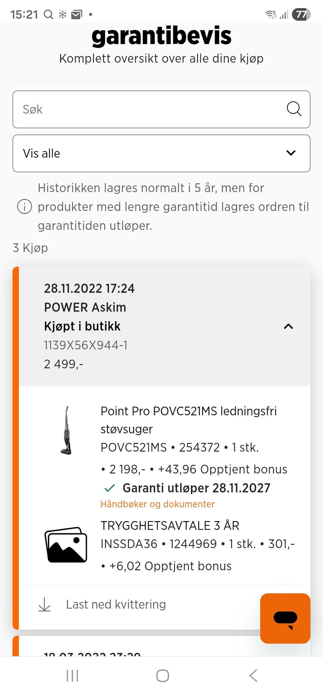Tap Last ned kvittering
323x694 pixels.
point(116,604)
